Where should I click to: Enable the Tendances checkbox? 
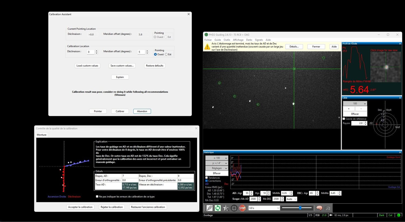click(x=207, y=178)
